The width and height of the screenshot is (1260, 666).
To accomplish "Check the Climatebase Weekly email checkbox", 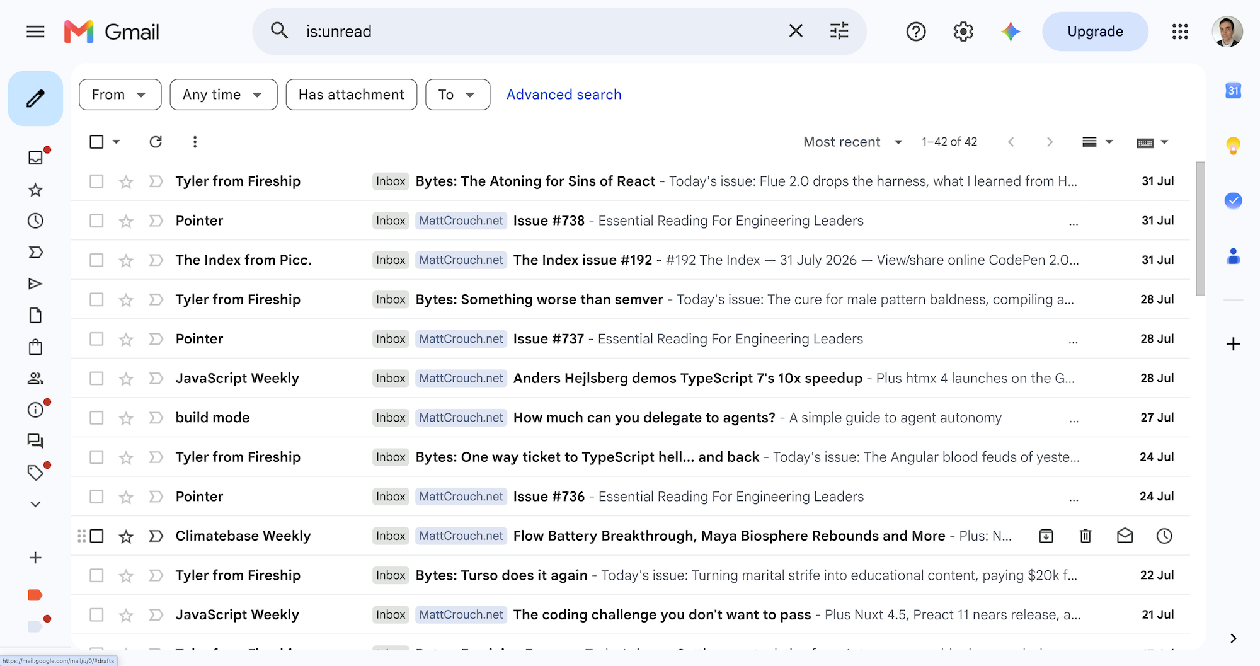I will (x=96, y=536).
